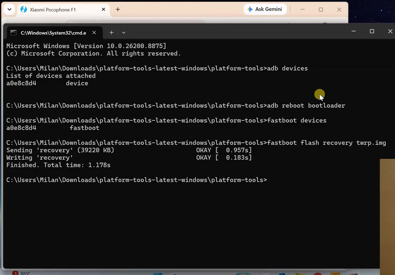The height and width of the screenshot is (275, 395).
Task: Select the Xiaomi Pocophone F1 browser tab
Action: (63, 10)
